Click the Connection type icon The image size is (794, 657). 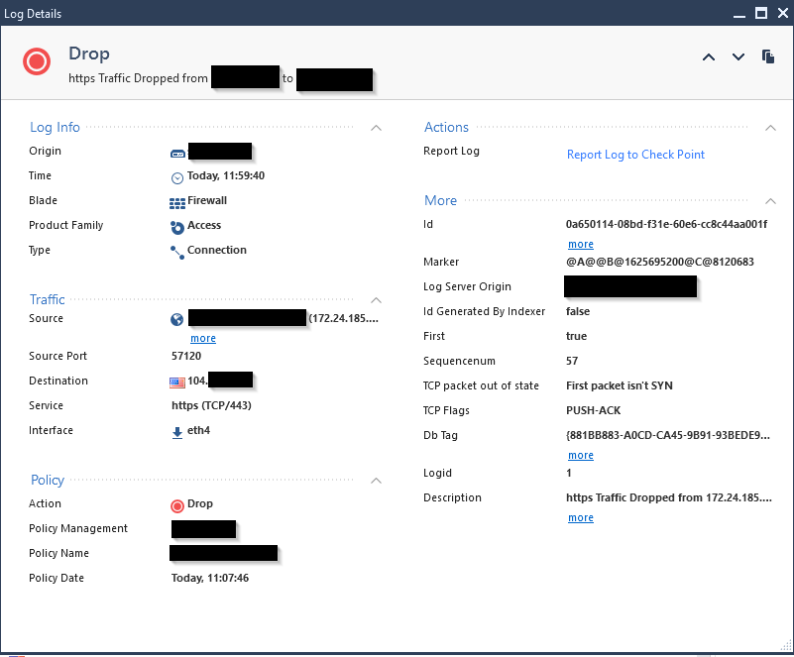click(177, 252)
